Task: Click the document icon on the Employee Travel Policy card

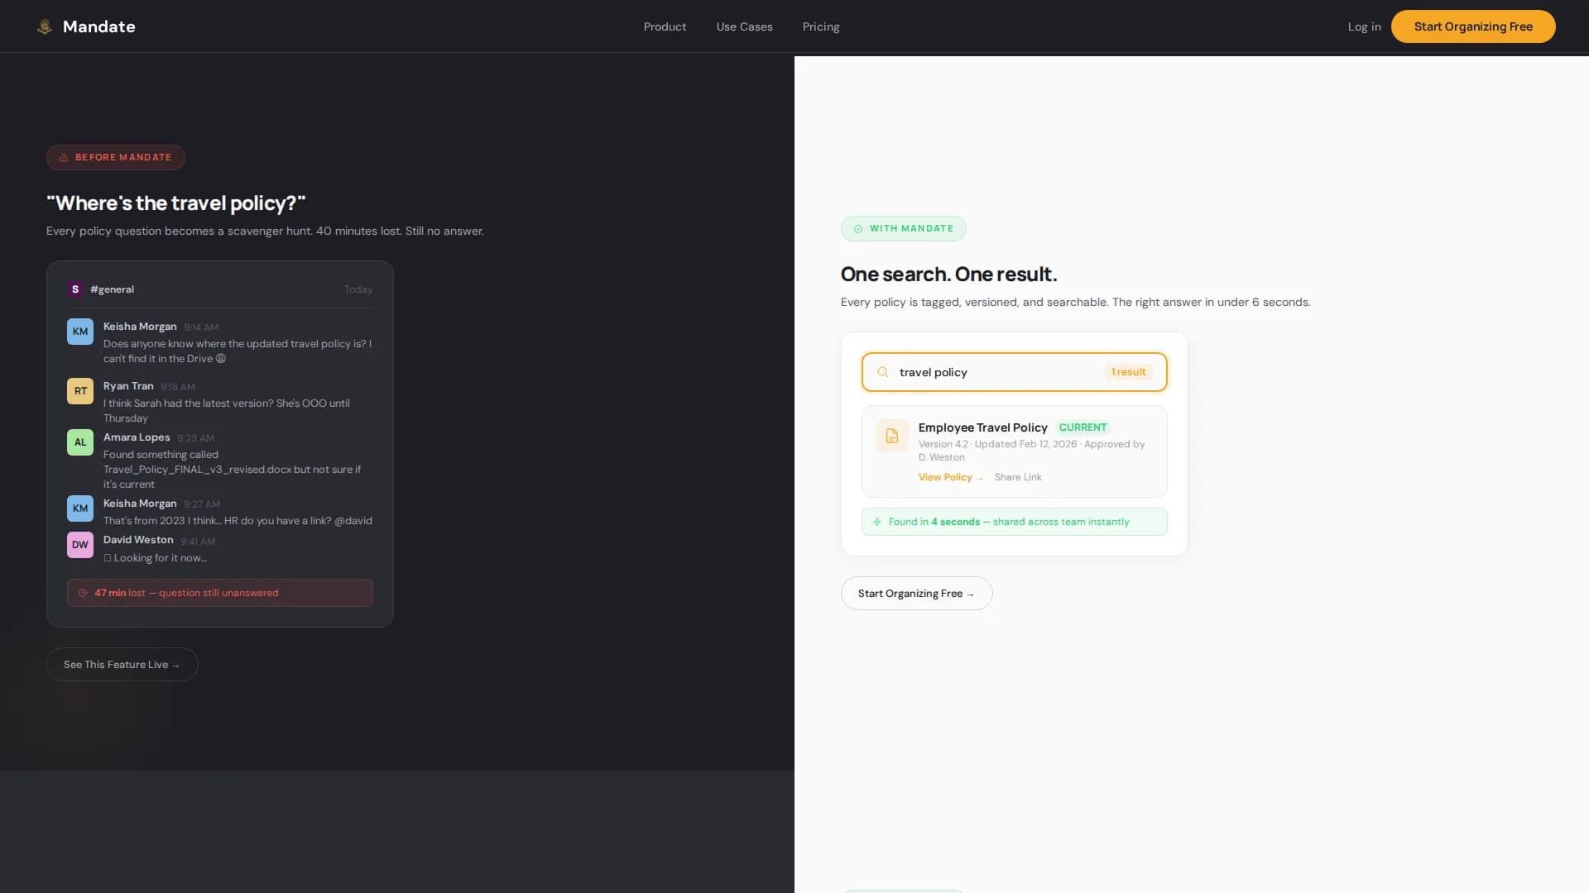Action: point(891,436)
